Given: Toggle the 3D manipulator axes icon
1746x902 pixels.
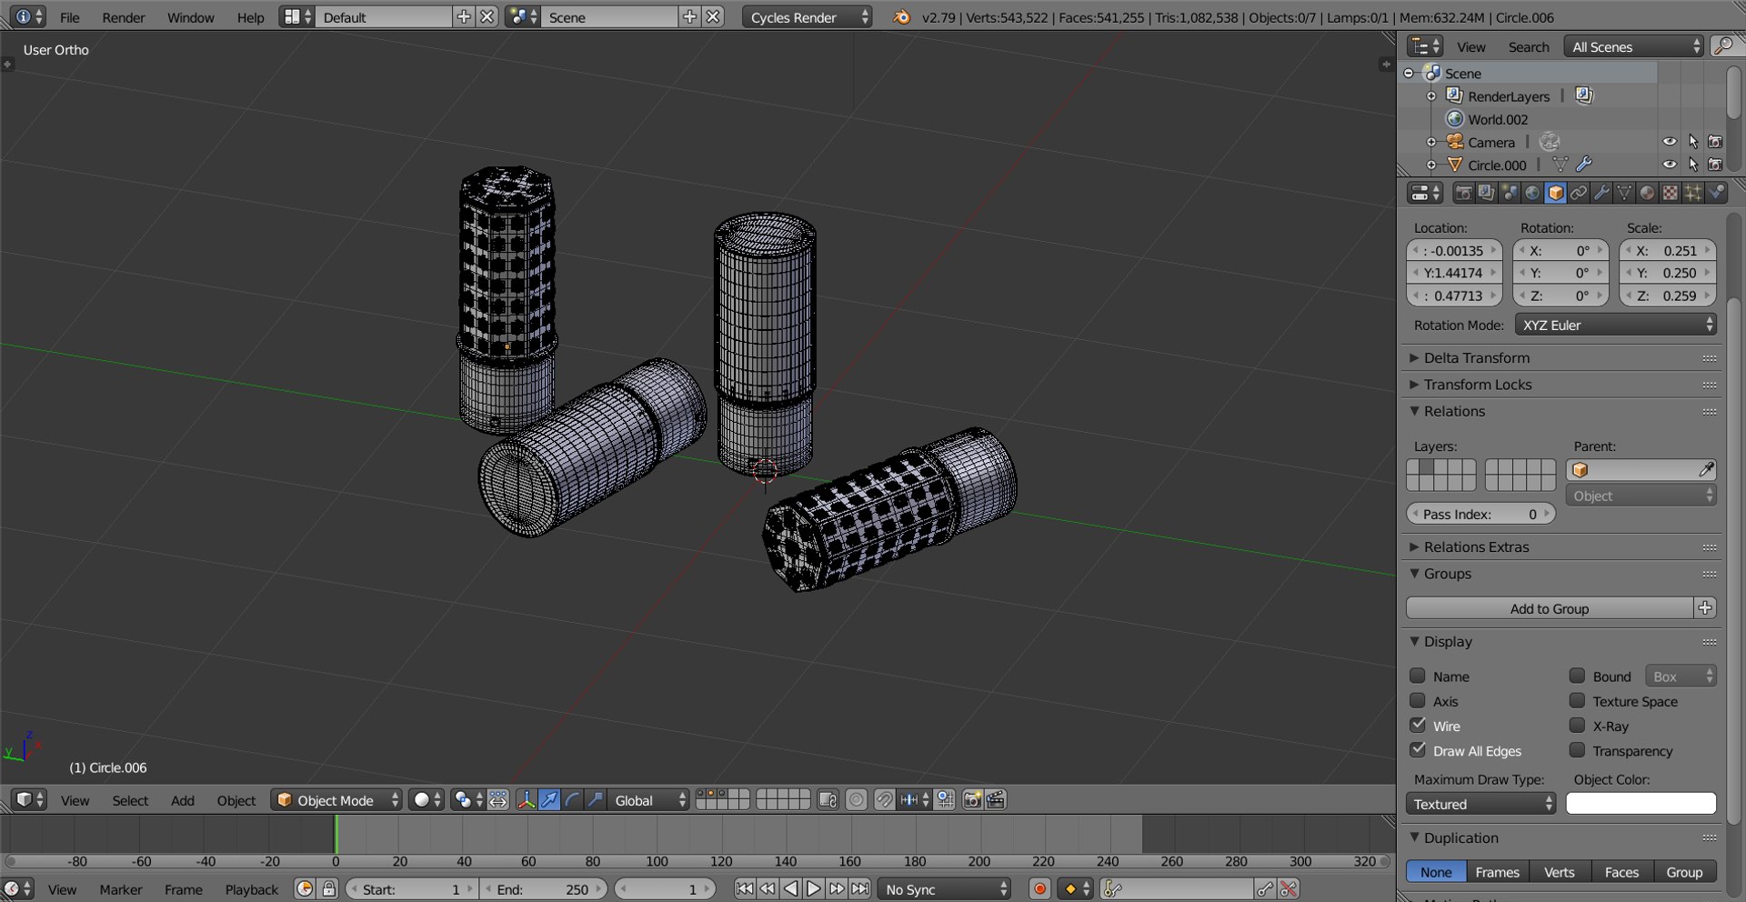Looking at the screenshot, I should [526, 800].
